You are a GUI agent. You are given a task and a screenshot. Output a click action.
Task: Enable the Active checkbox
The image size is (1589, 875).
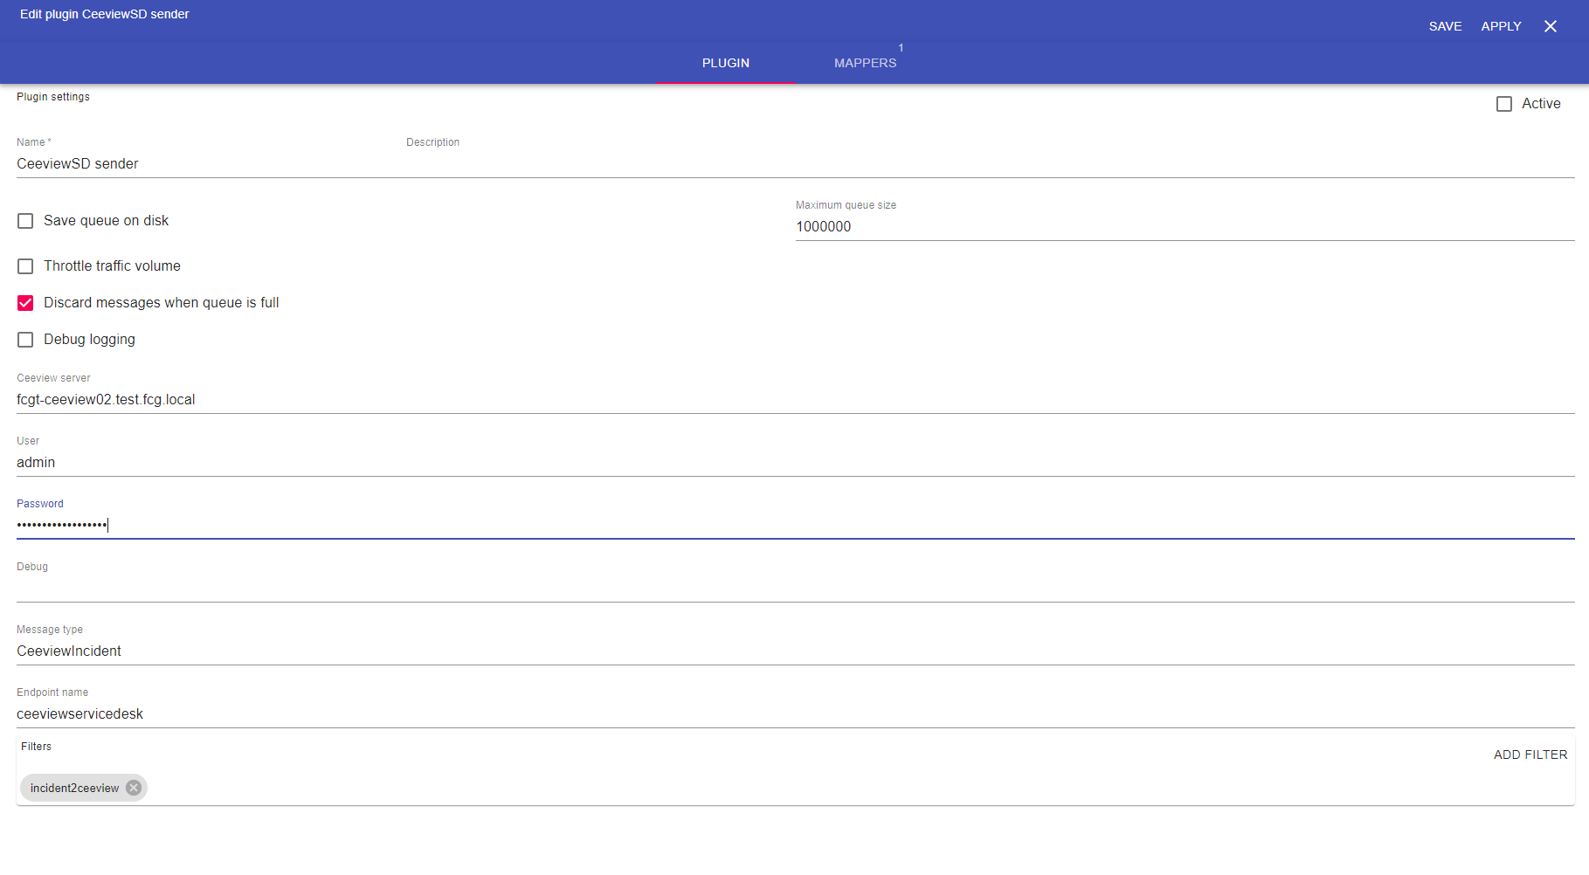click(1503, 104)
